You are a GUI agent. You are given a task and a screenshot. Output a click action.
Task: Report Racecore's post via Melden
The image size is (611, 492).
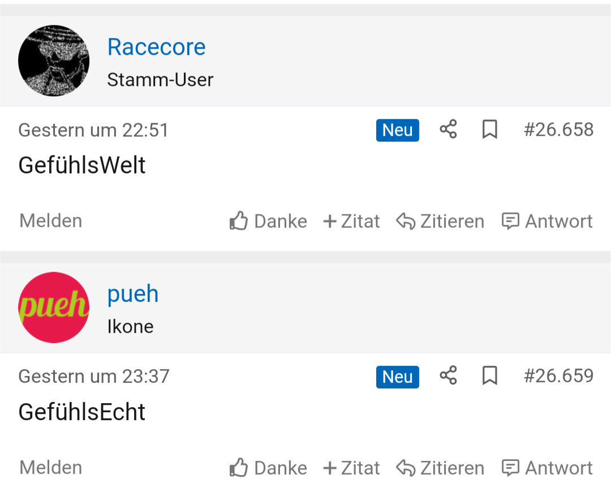51,220
